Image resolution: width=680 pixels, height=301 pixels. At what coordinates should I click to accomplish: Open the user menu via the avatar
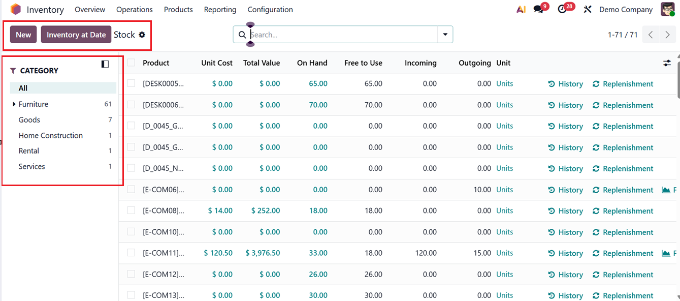[668, 9]
